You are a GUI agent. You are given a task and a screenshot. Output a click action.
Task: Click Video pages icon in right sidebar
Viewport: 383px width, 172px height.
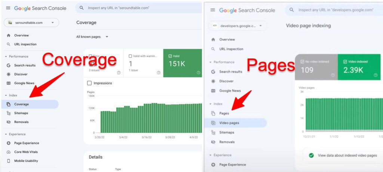(x=213, y=123)
